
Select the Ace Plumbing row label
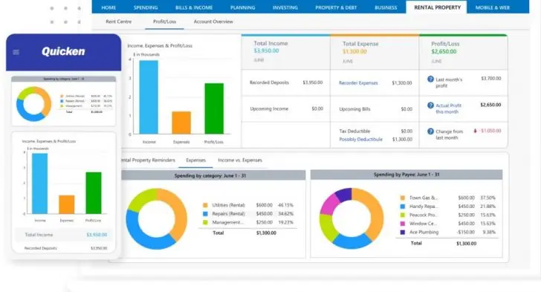[424, 232]
